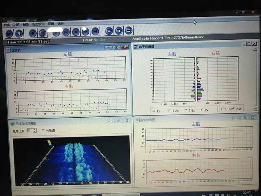Click the taskbar clock showing 20:40
The image size is (261, 196).
pyautogui.click(x=247, y=193)
